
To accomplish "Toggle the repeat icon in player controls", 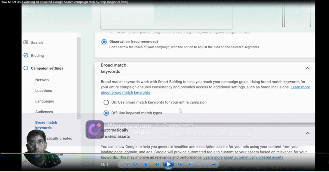I will (135, 164).
